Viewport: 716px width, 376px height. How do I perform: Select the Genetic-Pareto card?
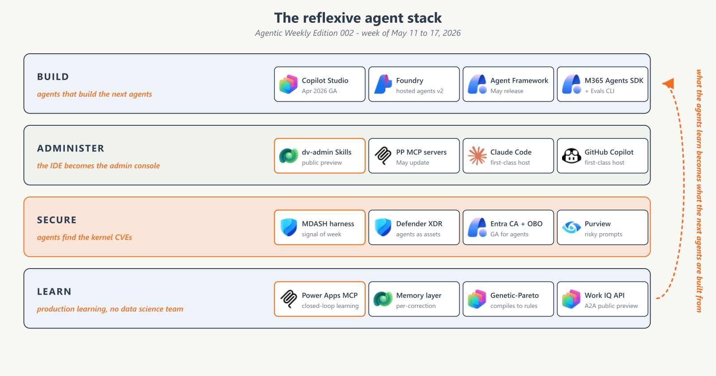tap(508, 299)
